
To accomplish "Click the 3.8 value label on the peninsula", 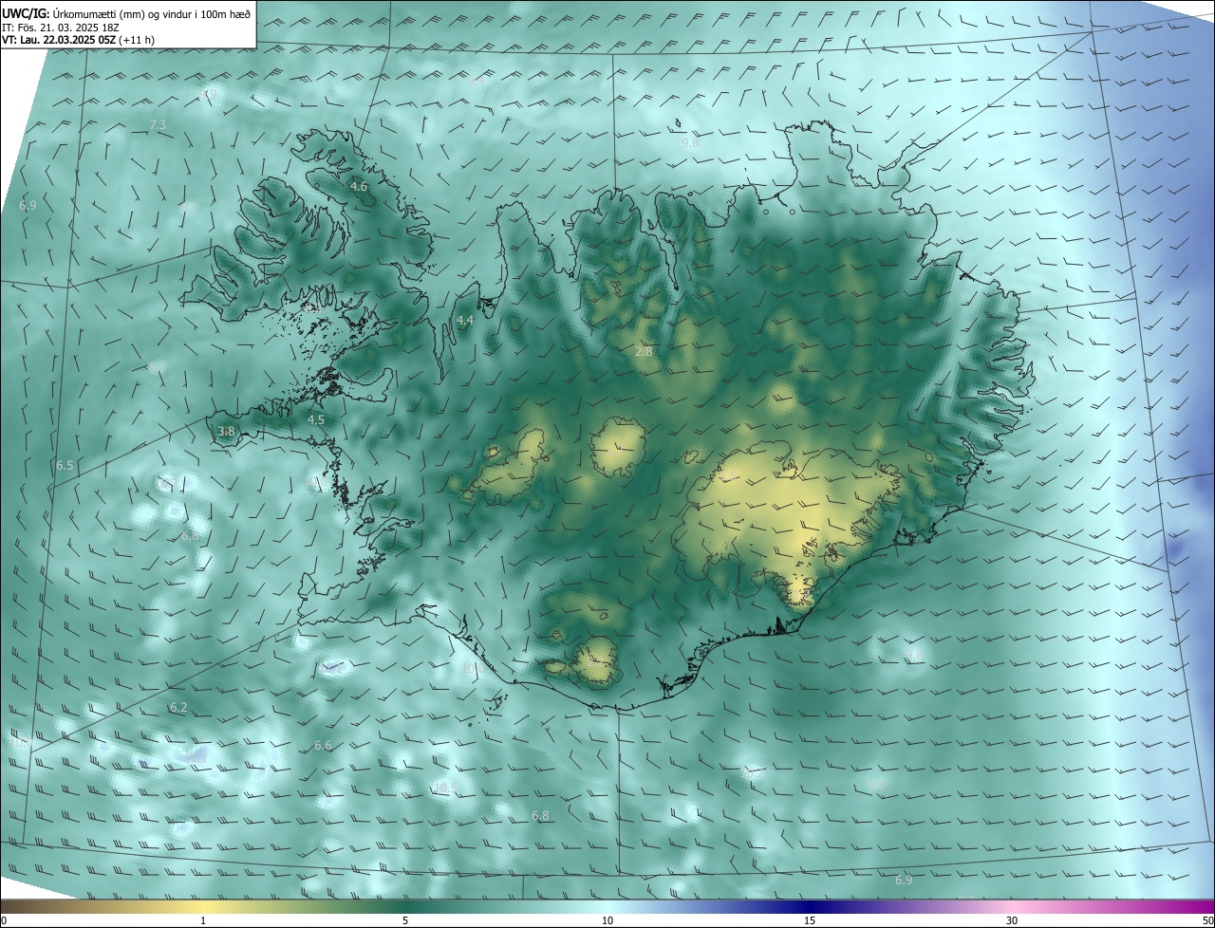I will [226, 431].
